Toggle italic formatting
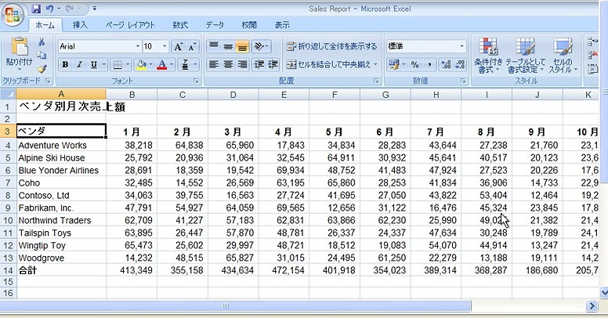 [x=79, y=65]
